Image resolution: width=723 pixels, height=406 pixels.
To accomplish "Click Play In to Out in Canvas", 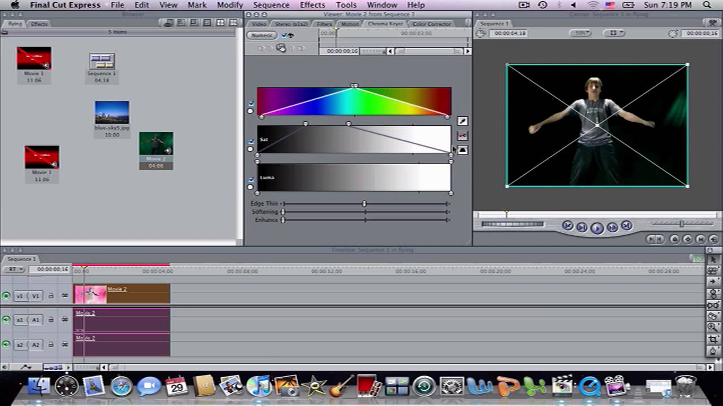I will 582,227.
